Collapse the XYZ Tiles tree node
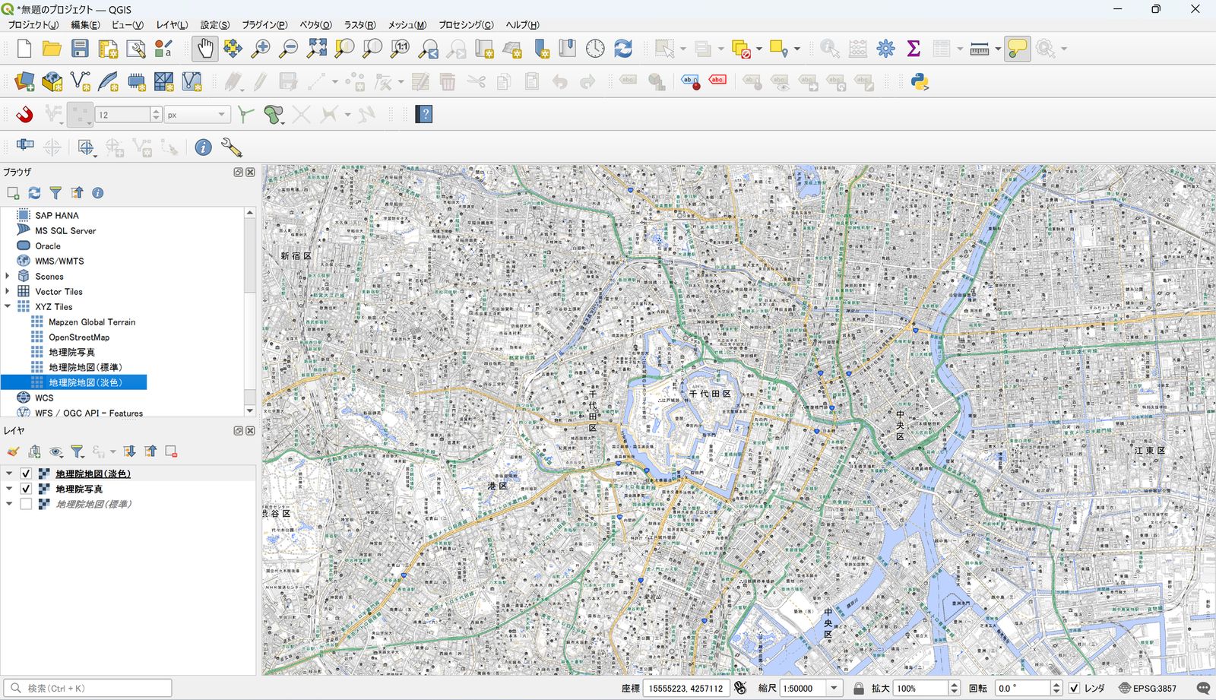Screen dimensions: 1216x700 pyautogui.click(x=8, y=307)
